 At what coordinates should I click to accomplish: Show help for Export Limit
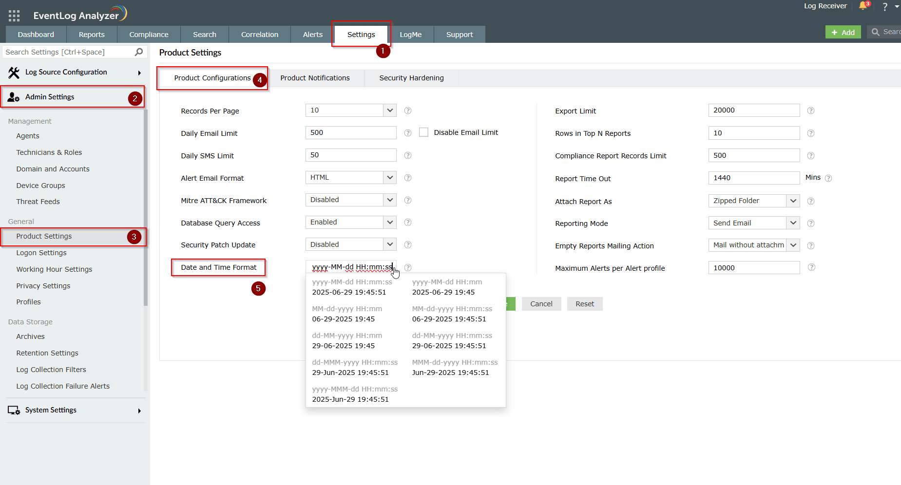[x=811, y=111]
